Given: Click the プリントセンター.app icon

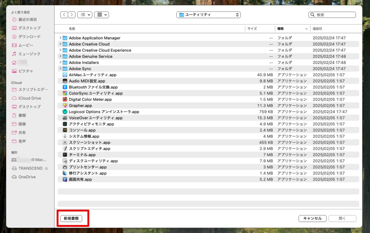Looking at the screenshot, I should pyautogui.click(x=65, y=167).
